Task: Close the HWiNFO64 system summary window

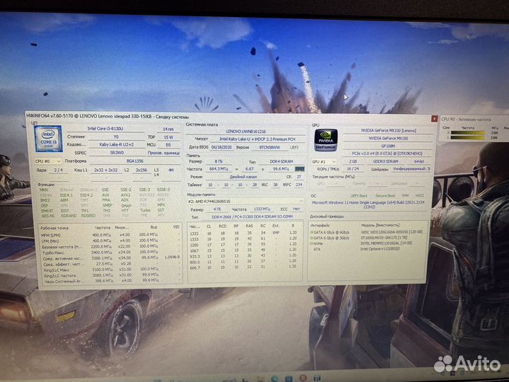Action: (x=434, y=119)
